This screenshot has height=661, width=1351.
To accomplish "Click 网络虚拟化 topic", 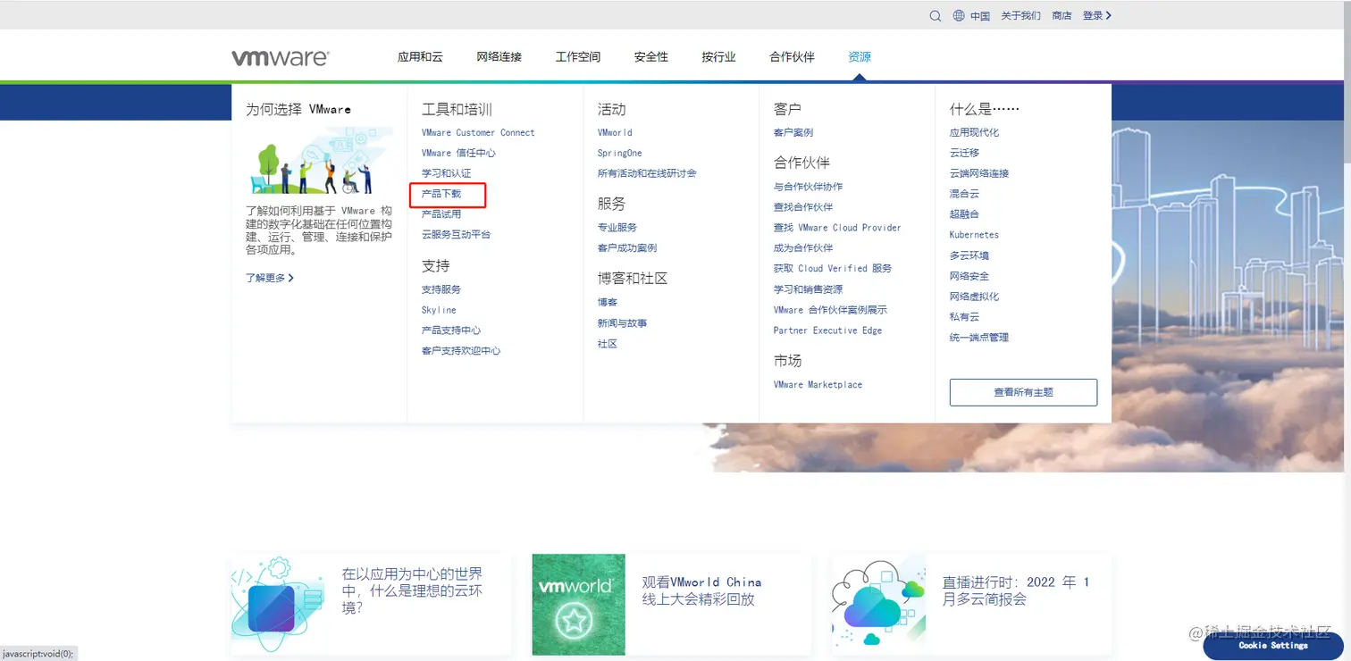I will (x=974, y=297).
